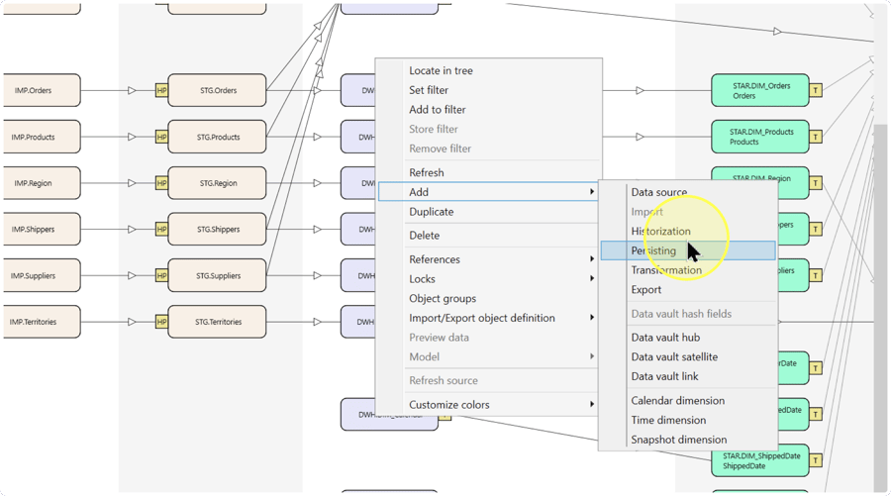The height and width of the screenshot is (496, 891).
Task: Select the STG.Suppliers node
Action: (x=217, y=275)
